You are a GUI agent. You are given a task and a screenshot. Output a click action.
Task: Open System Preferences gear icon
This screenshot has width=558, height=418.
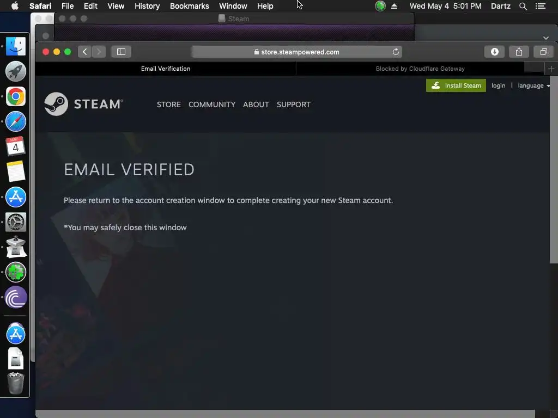16,222
